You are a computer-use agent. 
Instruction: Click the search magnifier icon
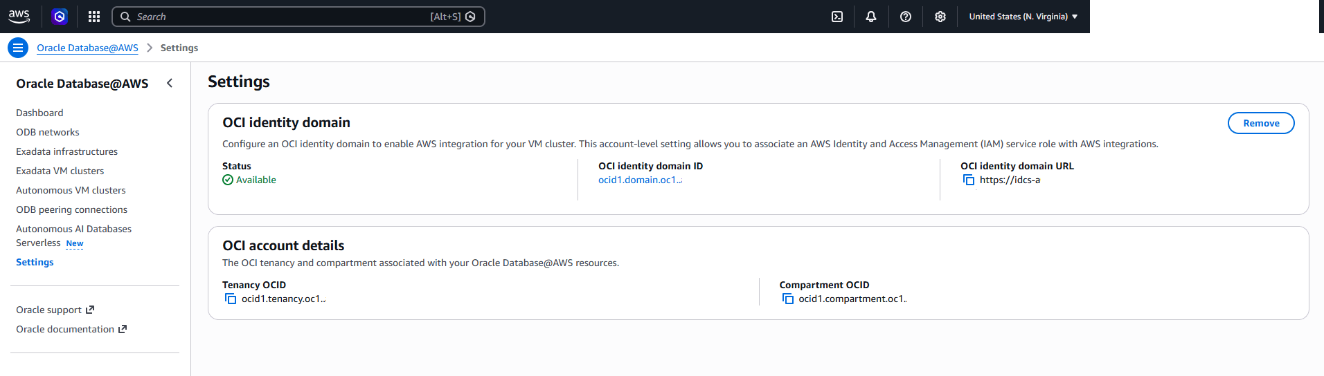pos(125,17)
